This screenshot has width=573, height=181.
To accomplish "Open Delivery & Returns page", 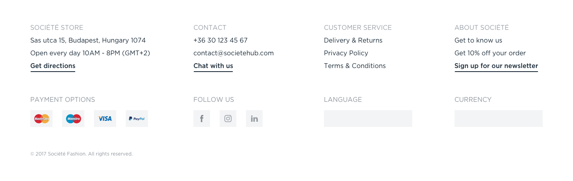I will [353, 41].
